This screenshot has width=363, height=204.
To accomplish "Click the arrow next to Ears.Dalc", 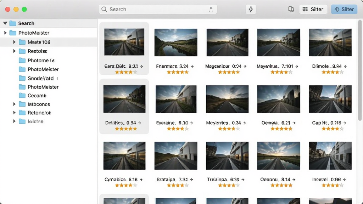I will [x=141, y=66].
